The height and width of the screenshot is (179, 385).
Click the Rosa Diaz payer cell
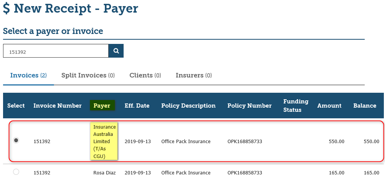coord(104,173)
